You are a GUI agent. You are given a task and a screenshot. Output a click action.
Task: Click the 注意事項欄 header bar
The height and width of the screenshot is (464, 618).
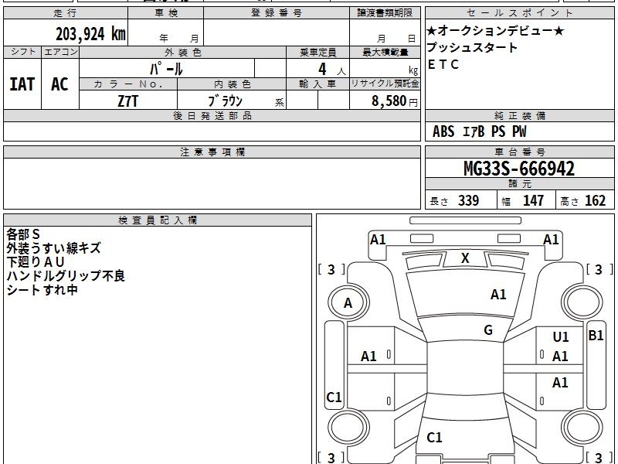click(x=212, y=152)
